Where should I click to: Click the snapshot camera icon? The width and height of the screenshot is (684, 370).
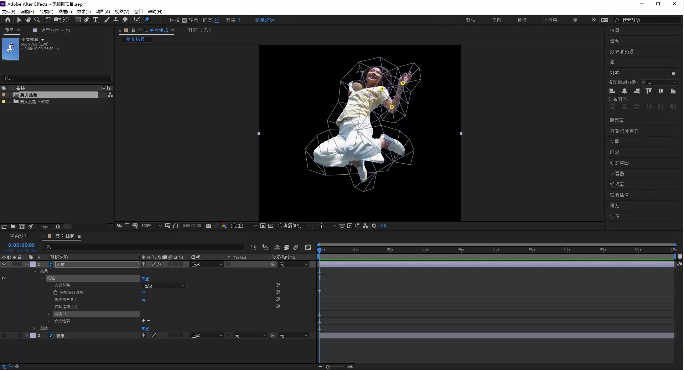pos(208,226)
